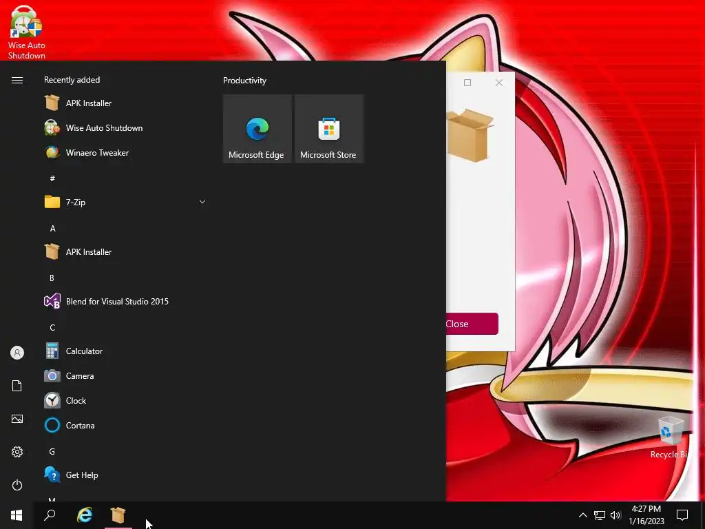Jump to alphabet index via # header

[52, 178]
